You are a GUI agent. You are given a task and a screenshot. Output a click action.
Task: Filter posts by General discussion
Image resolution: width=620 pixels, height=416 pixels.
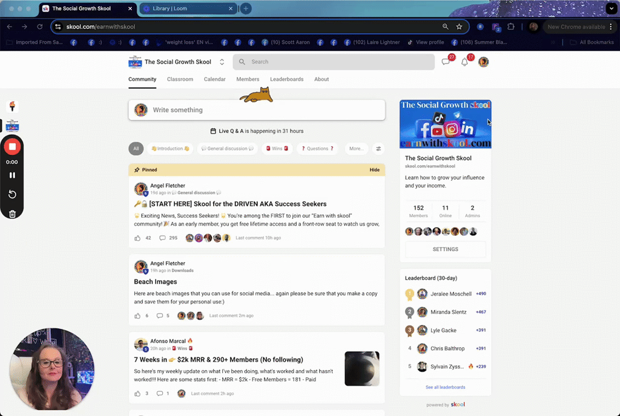(x=228, y=149)
